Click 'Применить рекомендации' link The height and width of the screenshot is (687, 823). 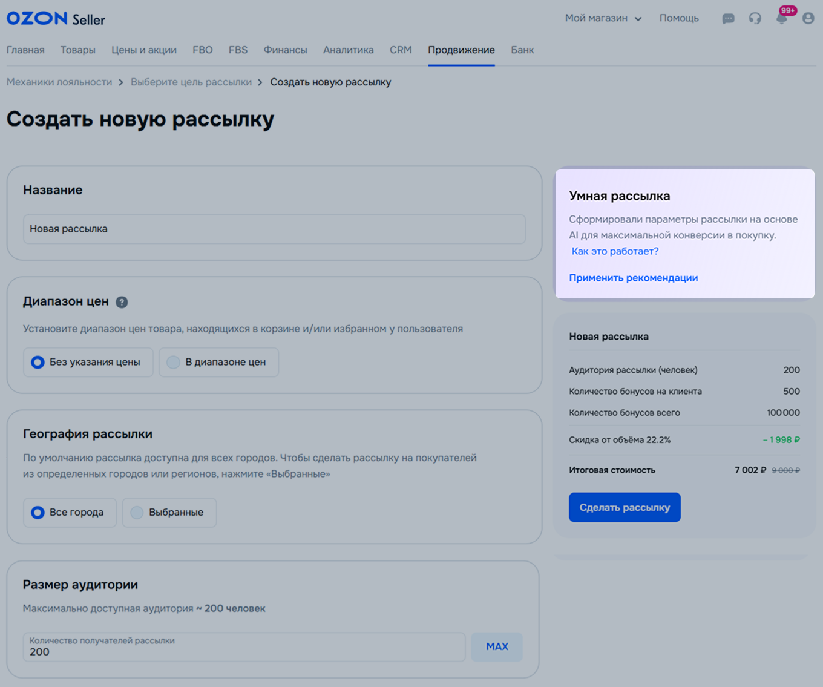tap(634, 278)
